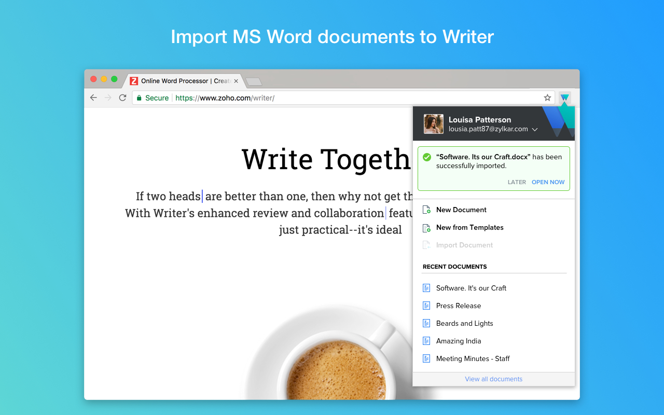Screen dimensions: 664x415
Task: Dismiss the import notification with LATER
Action: point(517,182)
